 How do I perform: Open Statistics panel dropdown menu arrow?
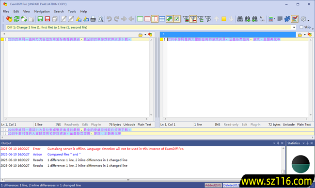pyautogui.click(x=303, y=143)
